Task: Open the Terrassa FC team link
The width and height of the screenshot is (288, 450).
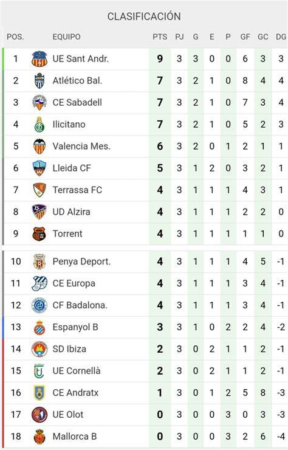Action: coord(77,190)
